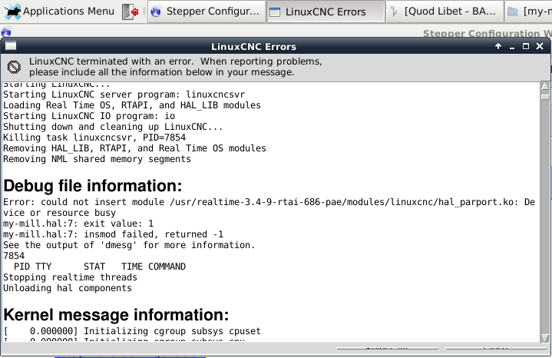This screenshot has height=358, width=552.
Task: Open the LinuxCNC Errors window menu icon
Action: click(x=11, y=46)
